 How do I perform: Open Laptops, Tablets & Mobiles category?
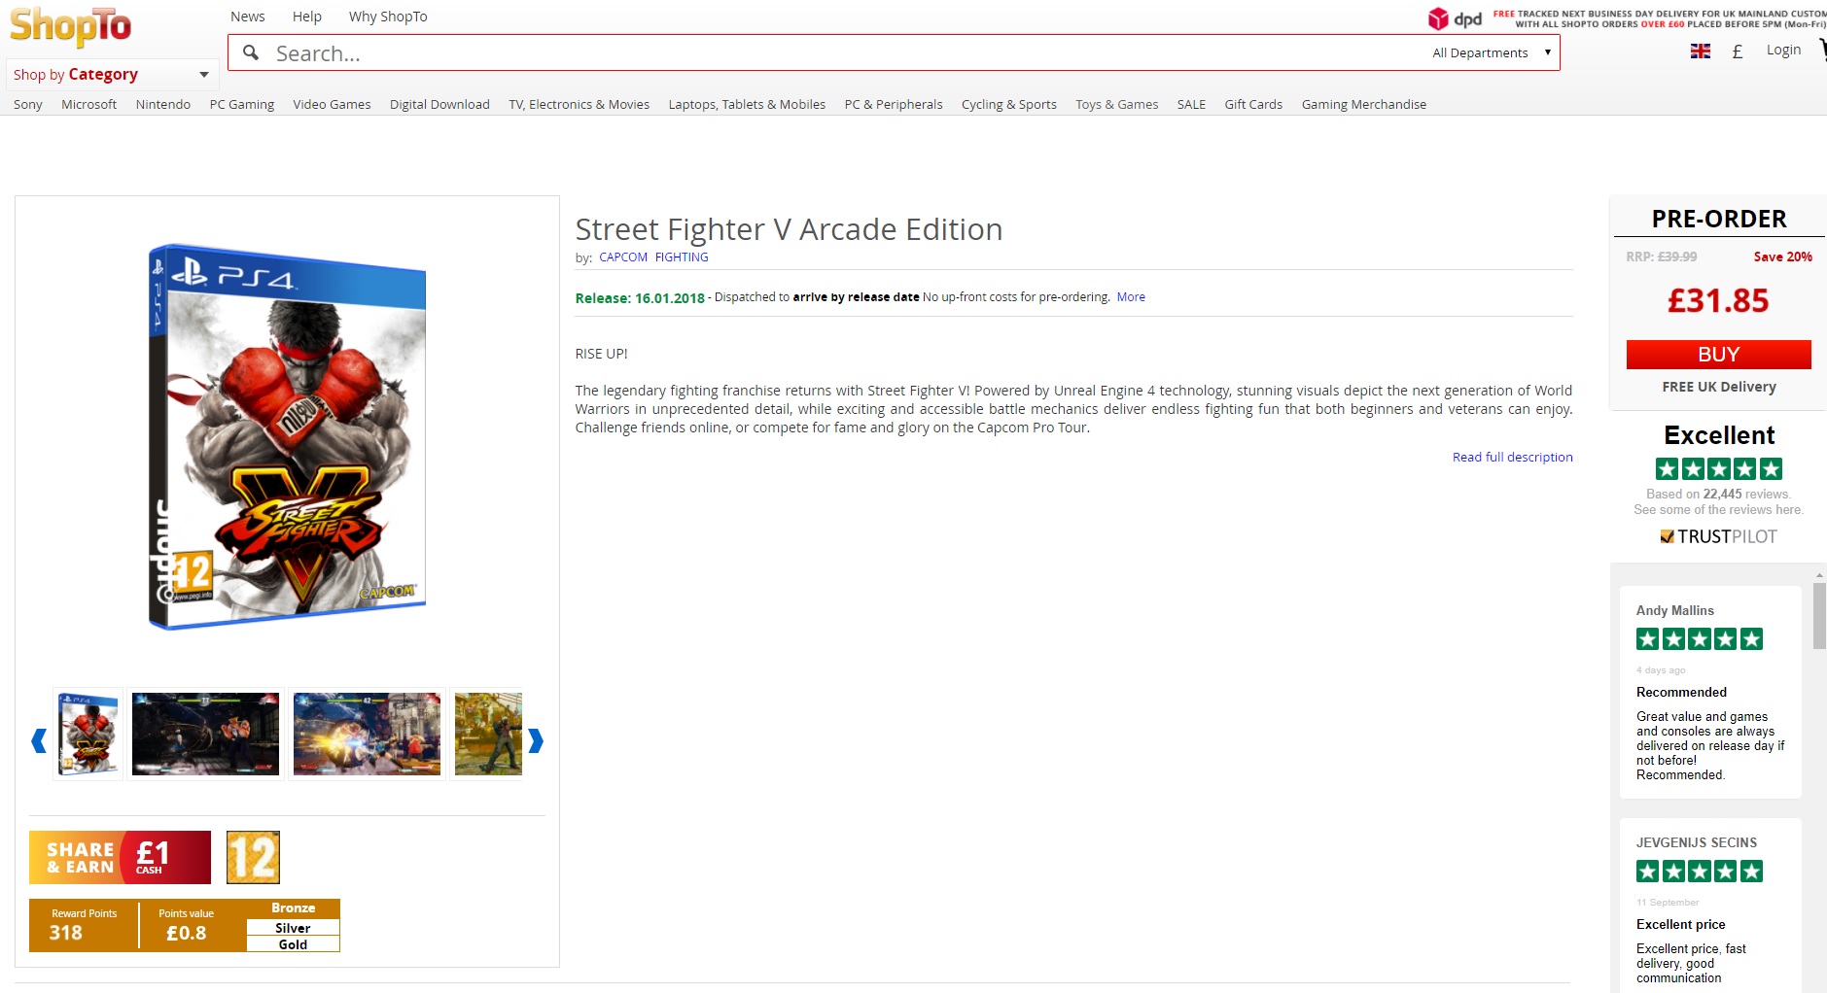pyautogui.click(x=747, y=104)
